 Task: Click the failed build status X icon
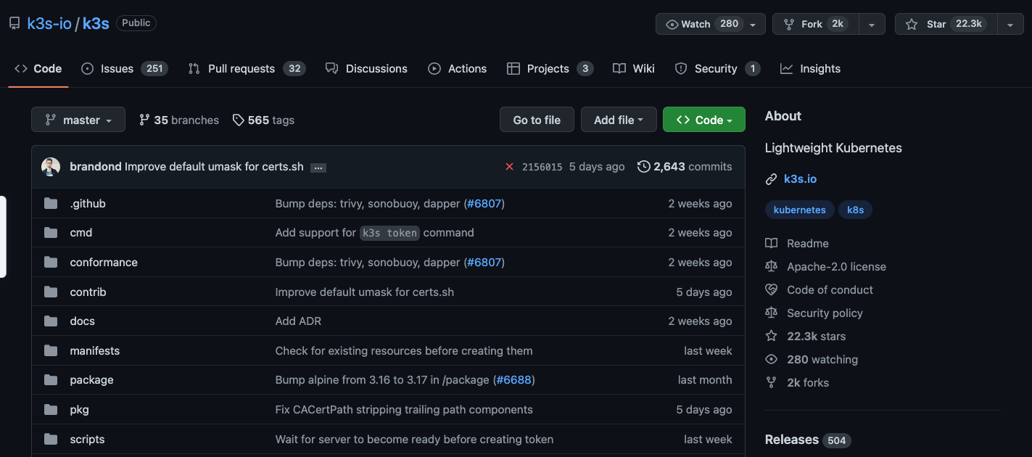[509, 167]
